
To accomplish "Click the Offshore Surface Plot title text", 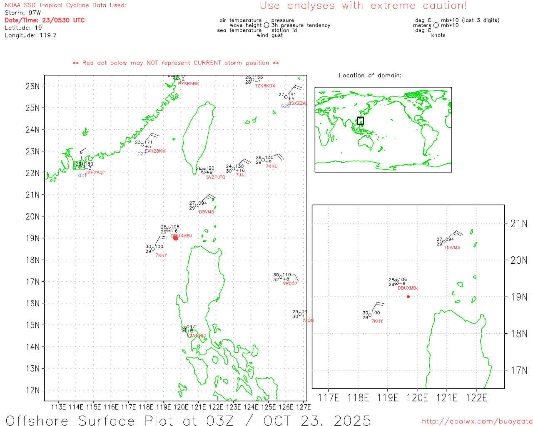I will pyautogui.click(x=188, y=420).
